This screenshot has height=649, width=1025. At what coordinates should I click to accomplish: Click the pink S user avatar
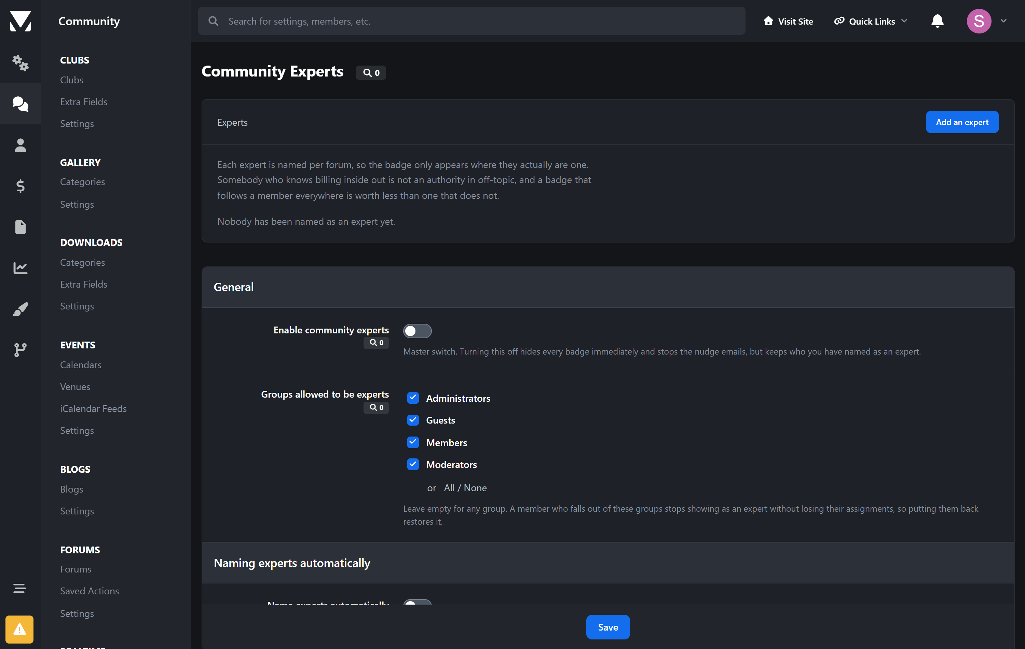point(979,21)
